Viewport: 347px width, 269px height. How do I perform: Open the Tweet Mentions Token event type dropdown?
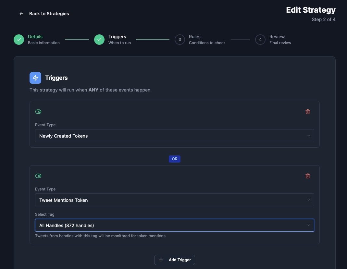(x=174, y=200)
